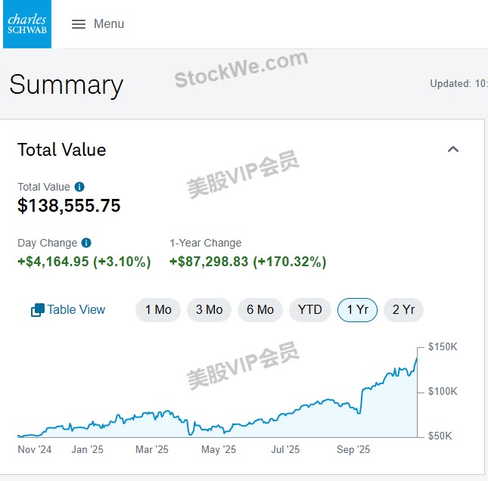Click the Summary page heading
The height and width of the screenshot is (481, 488).
[66, 85]
